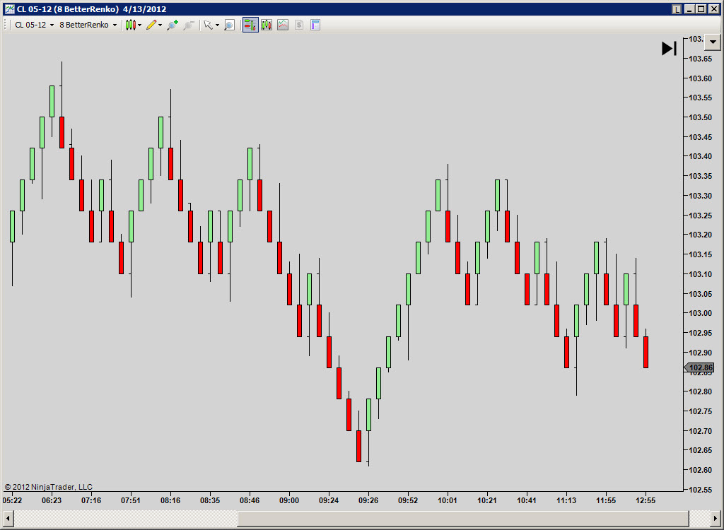The height and width of the screenshot is (530, 724).
Task: Click the 06:23 time axis label
Action: point(52,500)
